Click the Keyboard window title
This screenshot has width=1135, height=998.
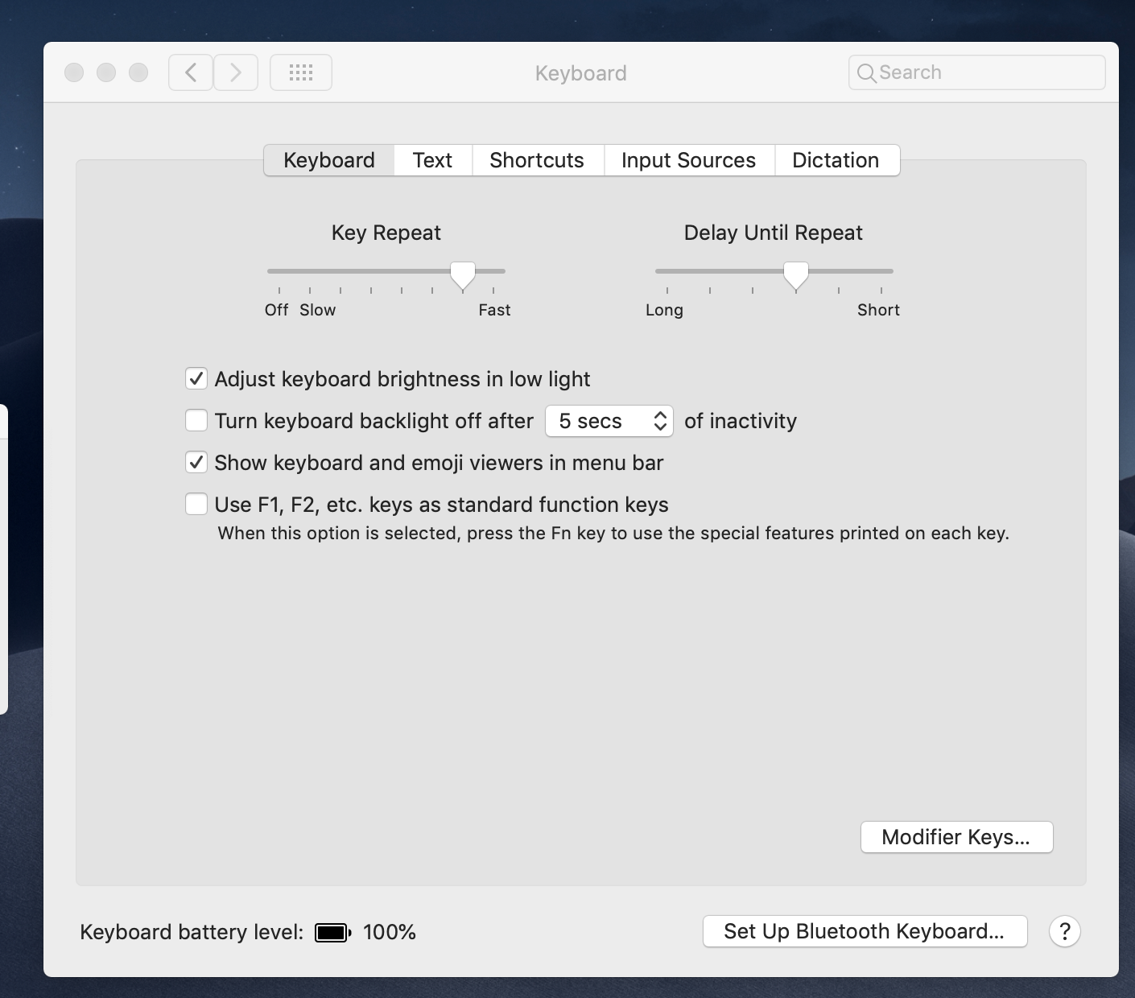pyautogui.click(x=581, y=73)
